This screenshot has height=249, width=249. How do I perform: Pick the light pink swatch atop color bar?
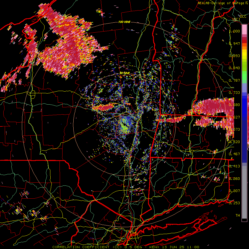click(244, 29)
